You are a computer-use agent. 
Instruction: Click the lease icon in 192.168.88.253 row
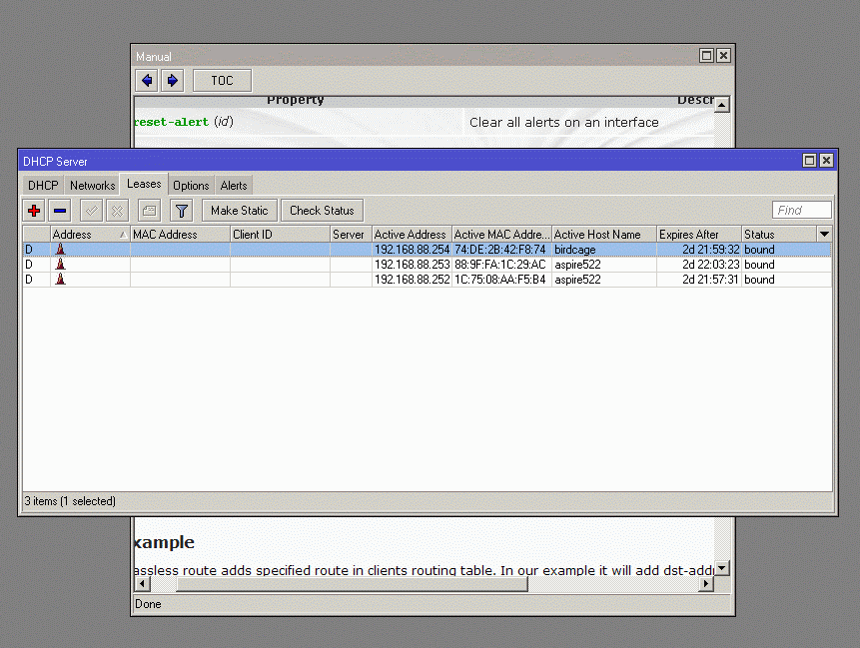coord(60,265)
